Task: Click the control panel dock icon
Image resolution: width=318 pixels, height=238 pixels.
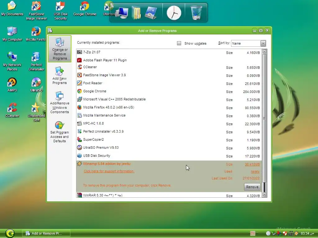Action: point(151,13)
